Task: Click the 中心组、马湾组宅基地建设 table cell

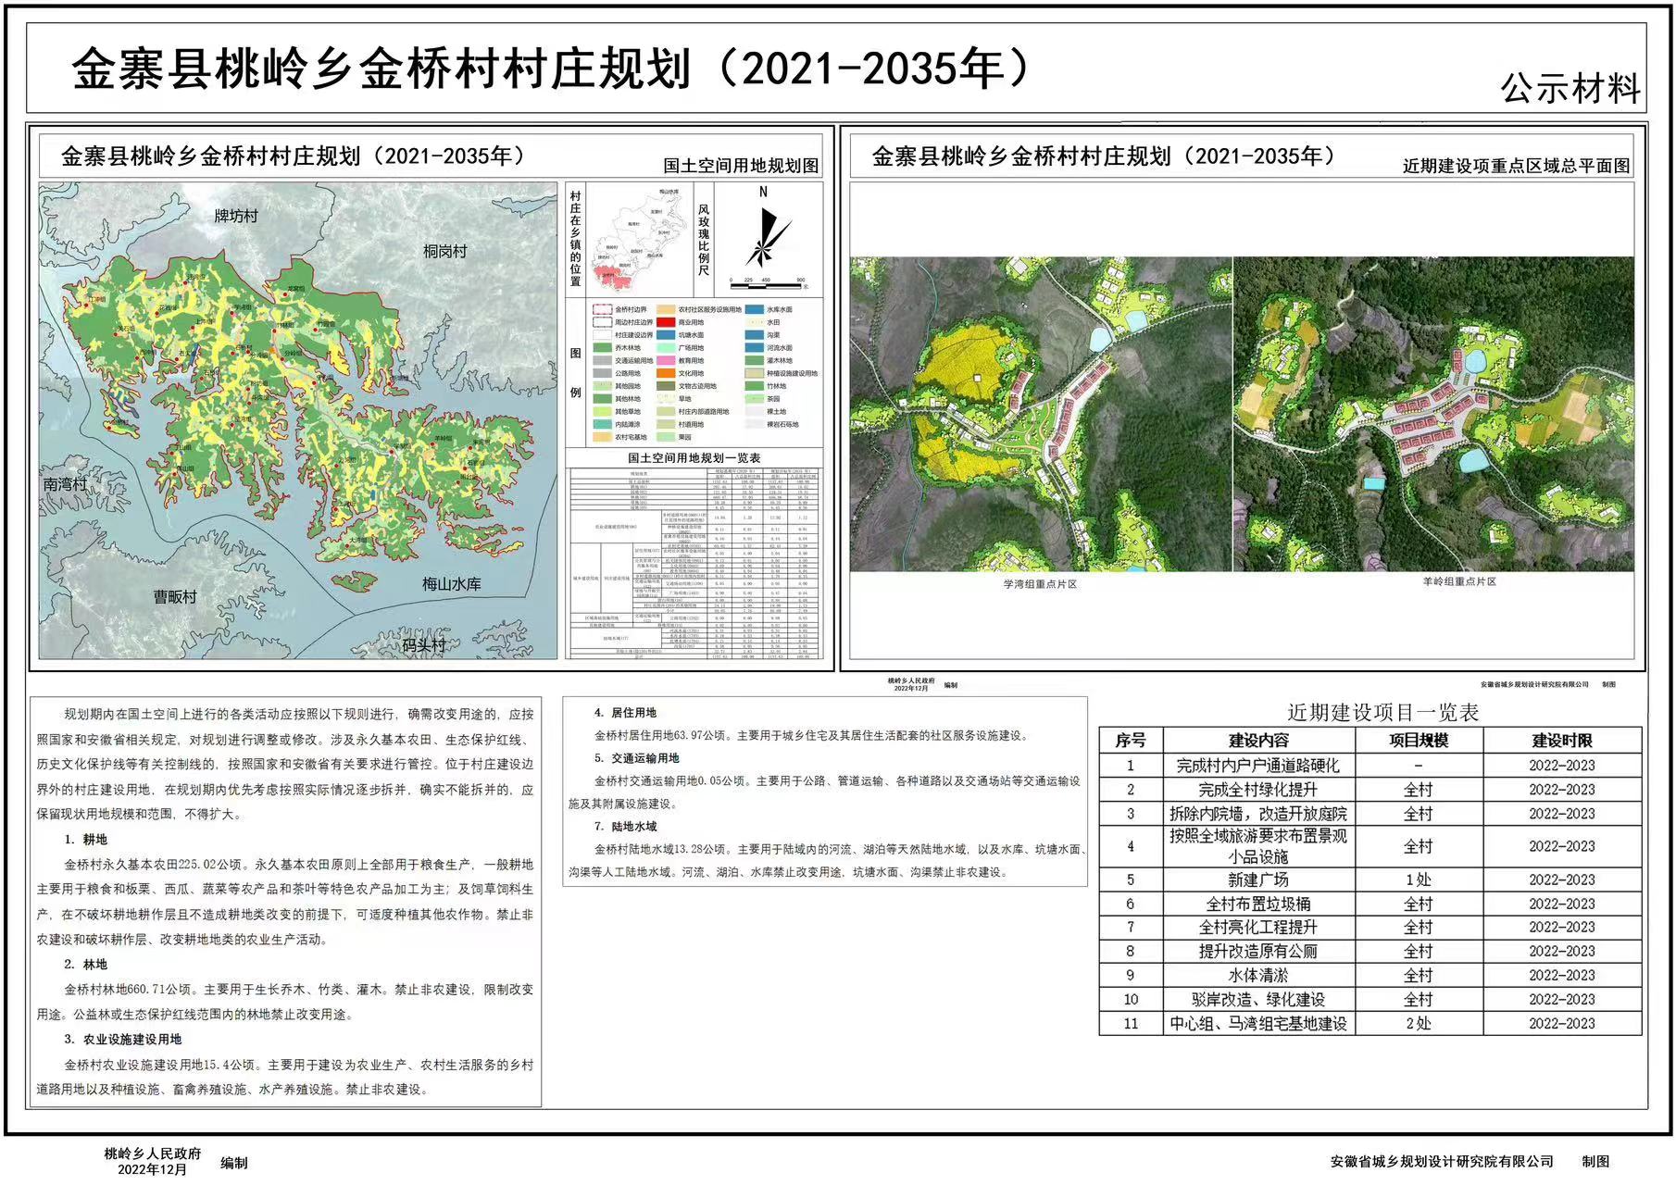Action: pyautogui.click(x=1258, y=1023)
